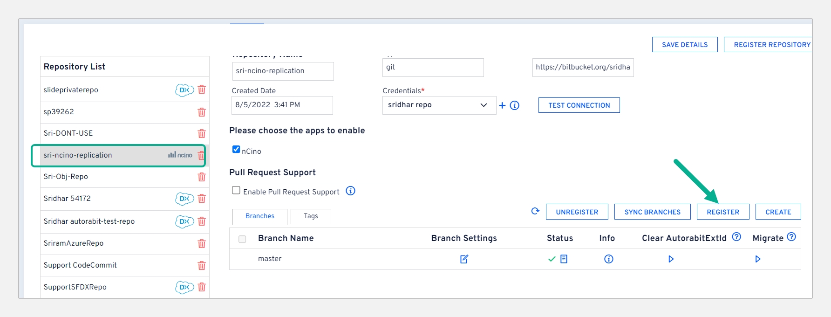Viewport: 831px width, 317px height.
Task: Refresh the branch list with the reload icon
Action: click(x=535, y=211)
